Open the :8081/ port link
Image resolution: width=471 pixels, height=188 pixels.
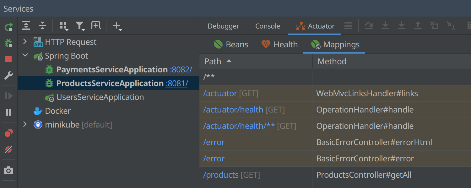click(177, 83)
